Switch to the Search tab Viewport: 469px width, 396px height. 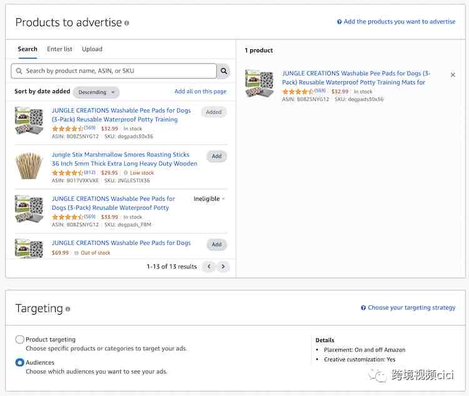pyautogui.click(x=28, y=49)
